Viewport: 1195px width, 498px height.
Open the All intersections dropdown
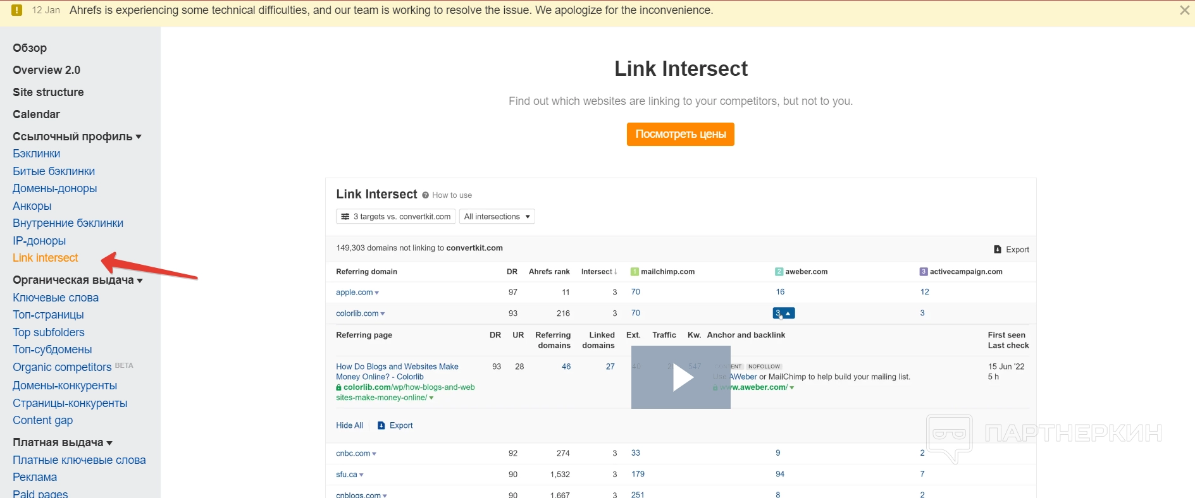click(497, 217)
